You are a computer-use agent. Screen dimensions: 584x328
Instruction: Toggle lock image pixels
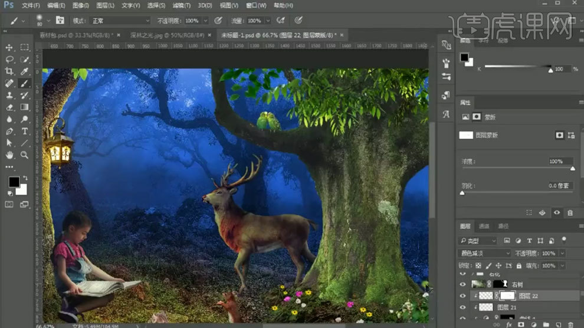[488, 265]
